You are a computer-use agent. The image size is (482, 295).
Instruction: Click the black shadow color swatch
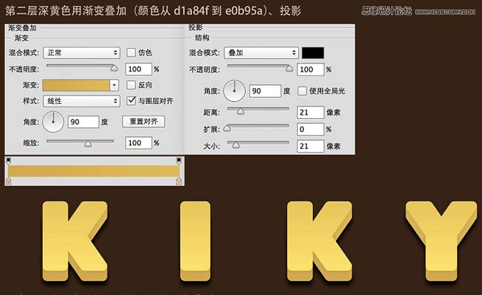click(313, 53)
